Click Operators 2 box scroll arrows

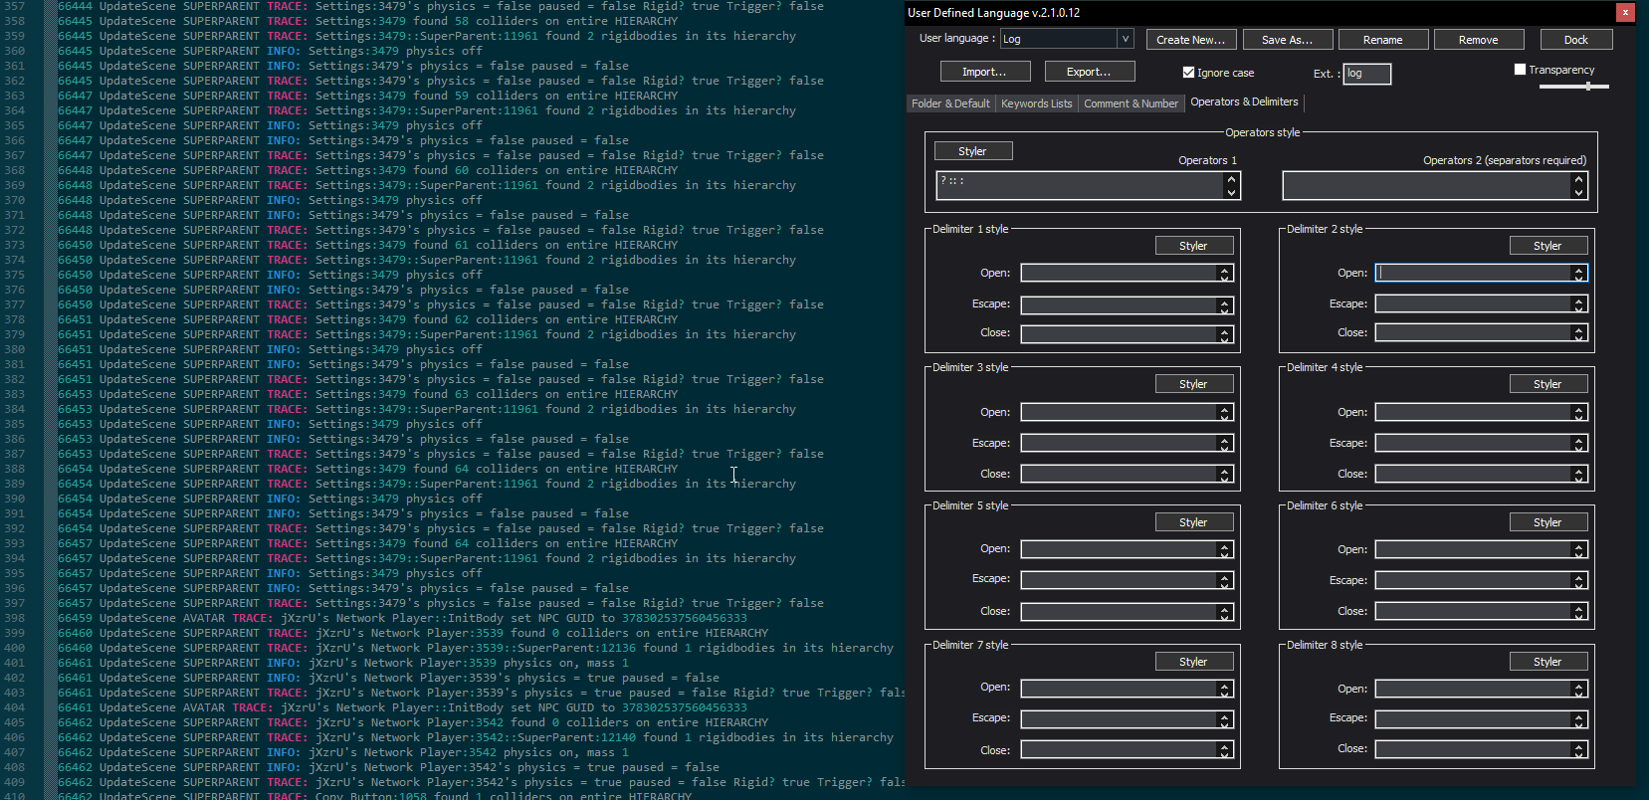pos(1579,185)
